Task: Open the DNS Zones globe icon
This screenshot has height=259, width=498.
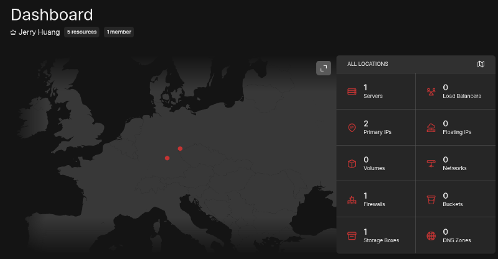Action: click(431, 236)
